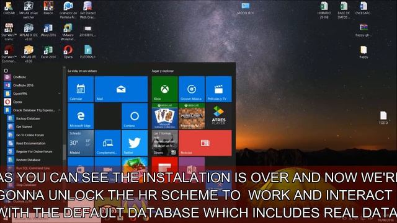The width and height of the screenshot is (397, 223).
Task: Open the MPLAB IPE desktop shortcut
Action: 29,54
